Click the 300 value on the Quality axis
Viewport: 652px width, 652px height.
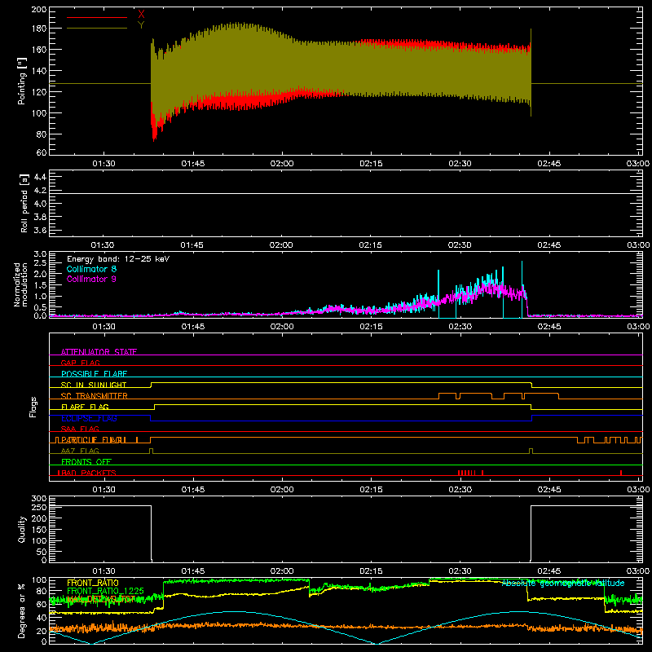[x=38, y=499]
